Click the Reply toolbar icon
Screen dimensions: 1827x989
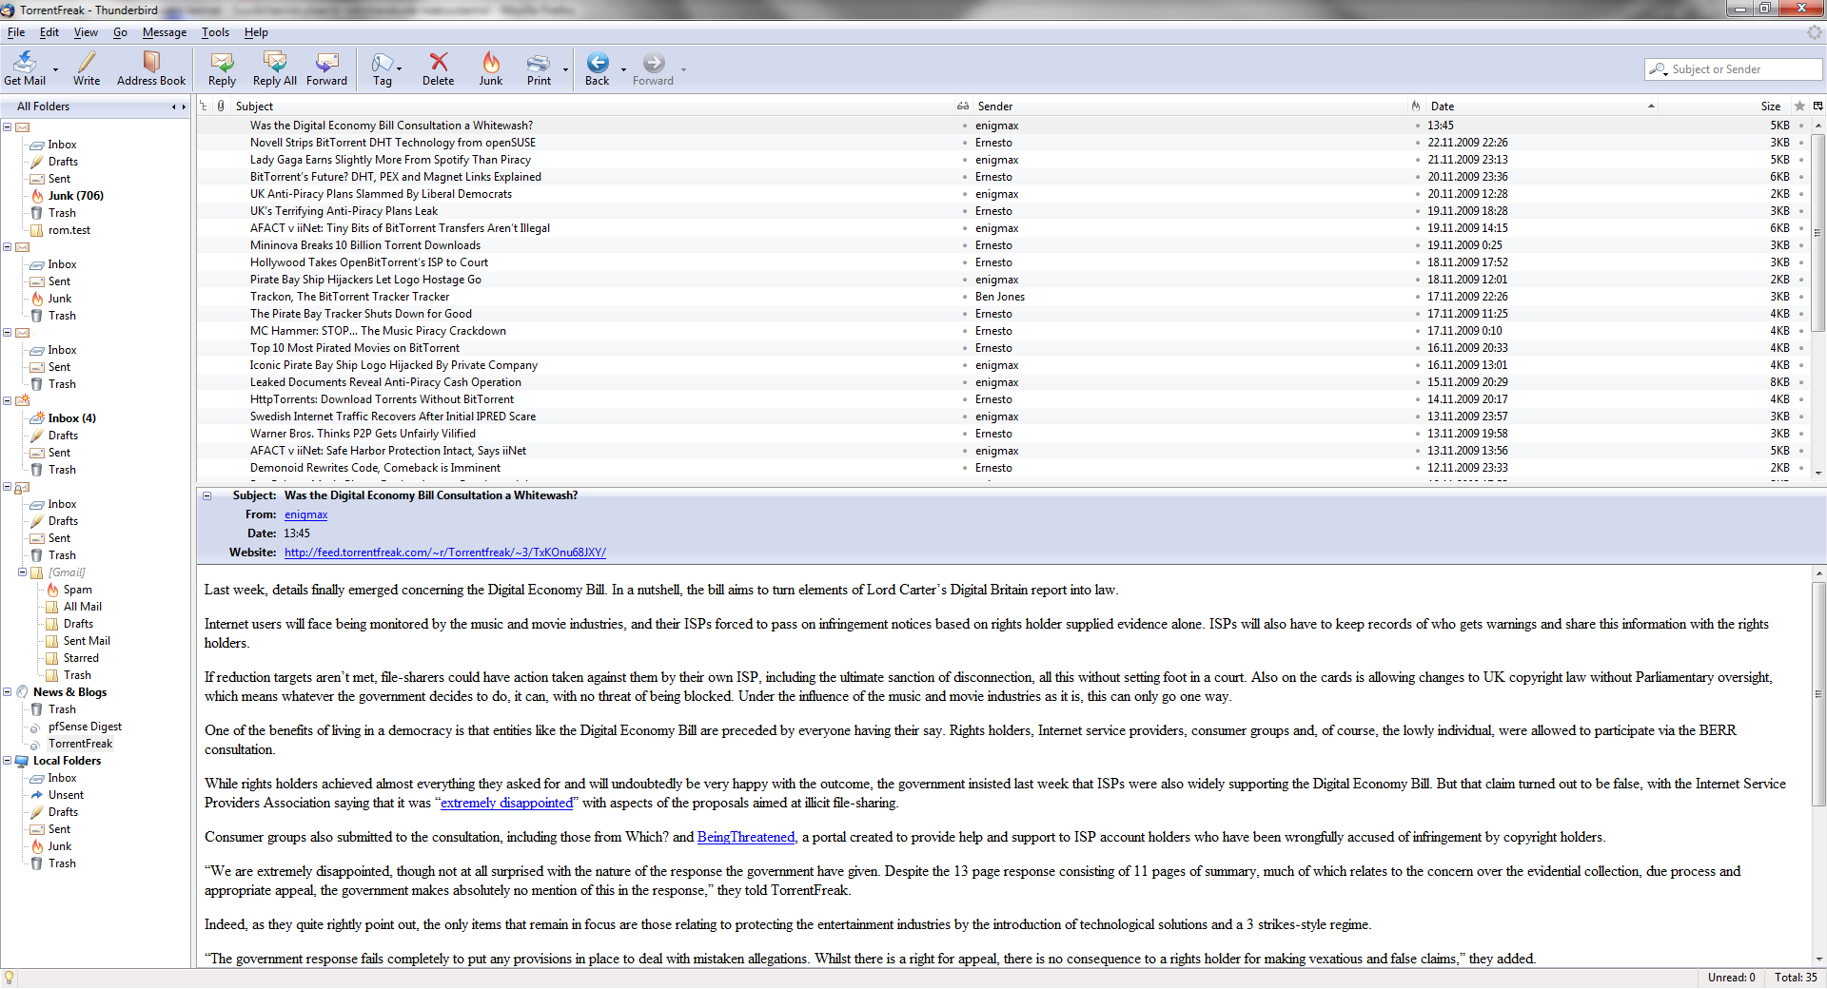coord(222,63)
